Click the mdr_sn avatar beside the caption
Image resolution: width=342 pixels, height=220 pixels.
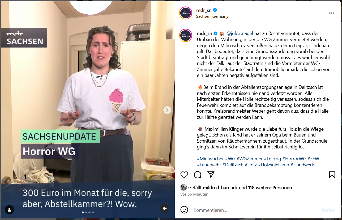click(x=186, y=36)
